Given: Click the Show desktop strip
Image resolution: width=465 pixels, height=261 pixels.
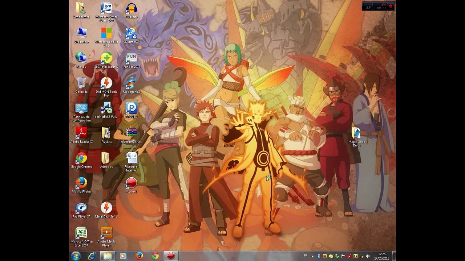Looking at the screenshot, I should click(394, 256).
